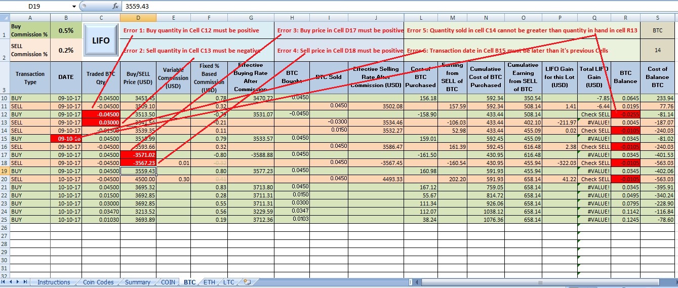
Task: Click the 'Buy Commission %' label cell
Action: click(30, 30)
